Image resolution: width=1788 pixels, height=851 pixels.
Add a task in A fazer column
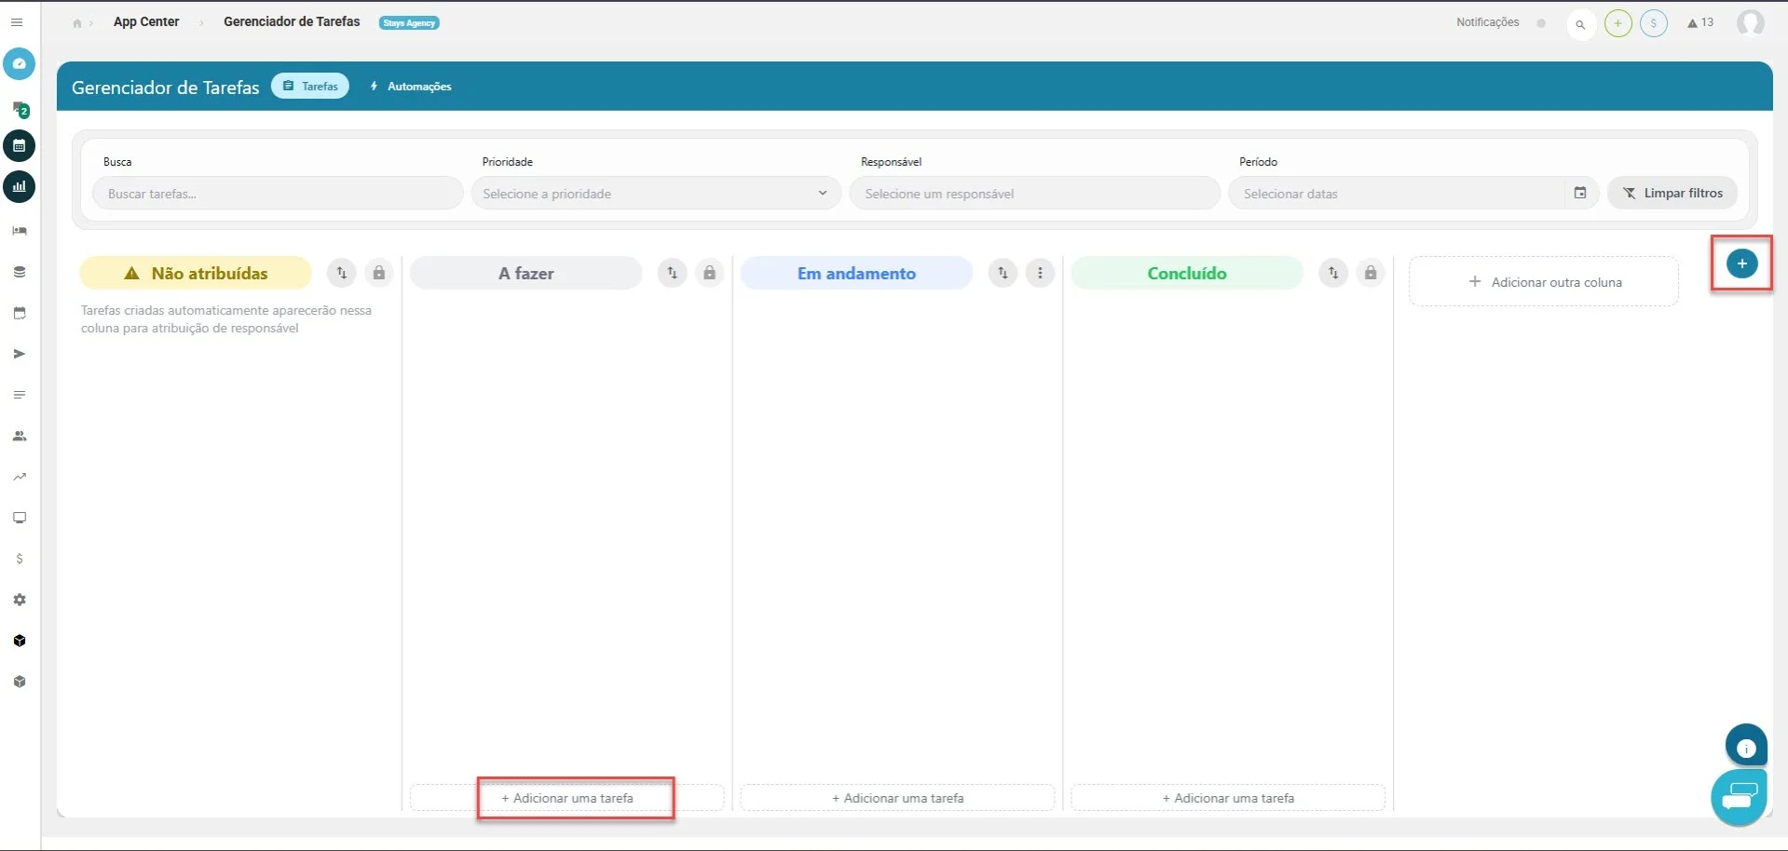click(x=566, y=798)
